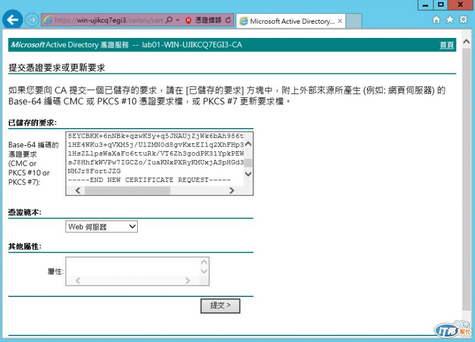
Task: Refresh the page with the reload icon
Action: [228, 20]
